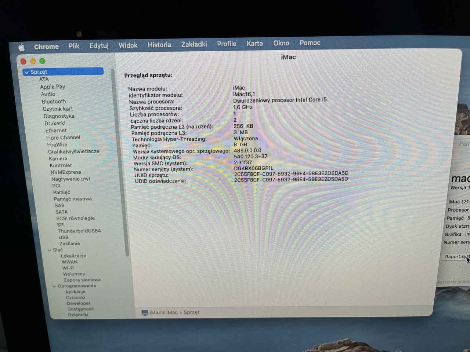Collapse the Sieć section chevron
The width and height of the screenshot is (470, 352).
[x=50, y=250]
